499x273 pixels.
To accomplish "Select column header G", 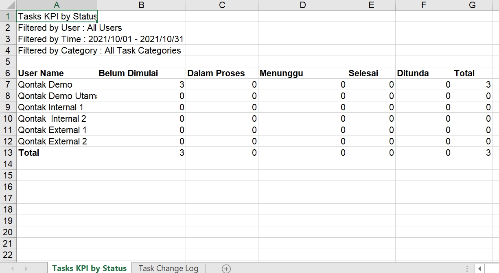I will coord(472,5).
